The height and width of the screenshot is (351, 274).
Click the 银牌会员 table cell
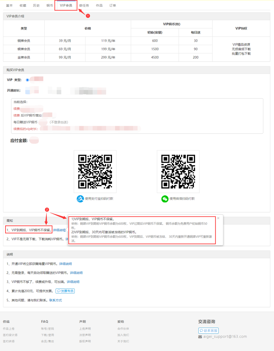pyautogui.click(x=24, y=49)
